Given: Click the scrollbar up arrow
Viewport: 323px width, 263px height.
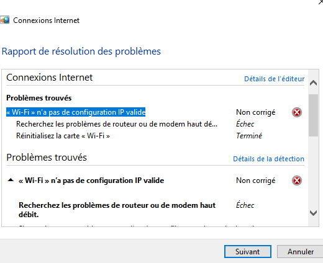Looking at the screenshot, I should click(x=313, y=83).
